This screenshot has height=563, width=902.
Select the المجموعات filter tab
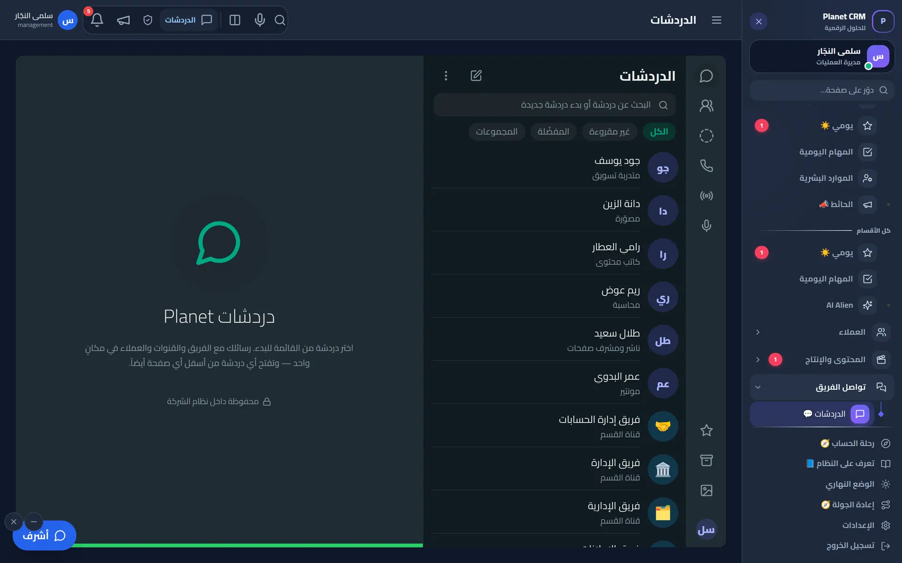497,132
